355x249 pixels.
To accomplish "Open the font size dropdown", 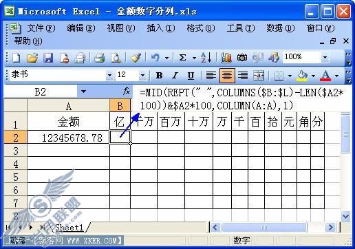I will click(142, 75).
